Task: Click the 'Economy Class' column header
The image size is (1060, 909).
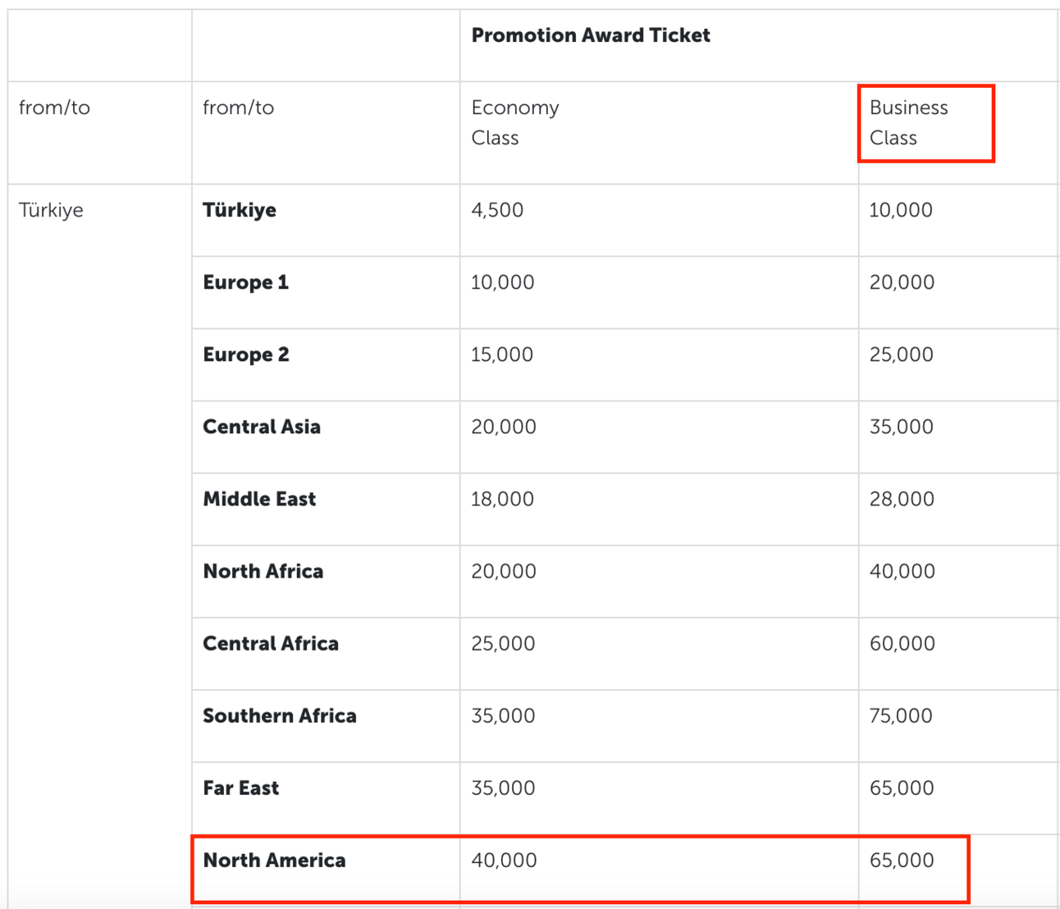Action: 515,122
